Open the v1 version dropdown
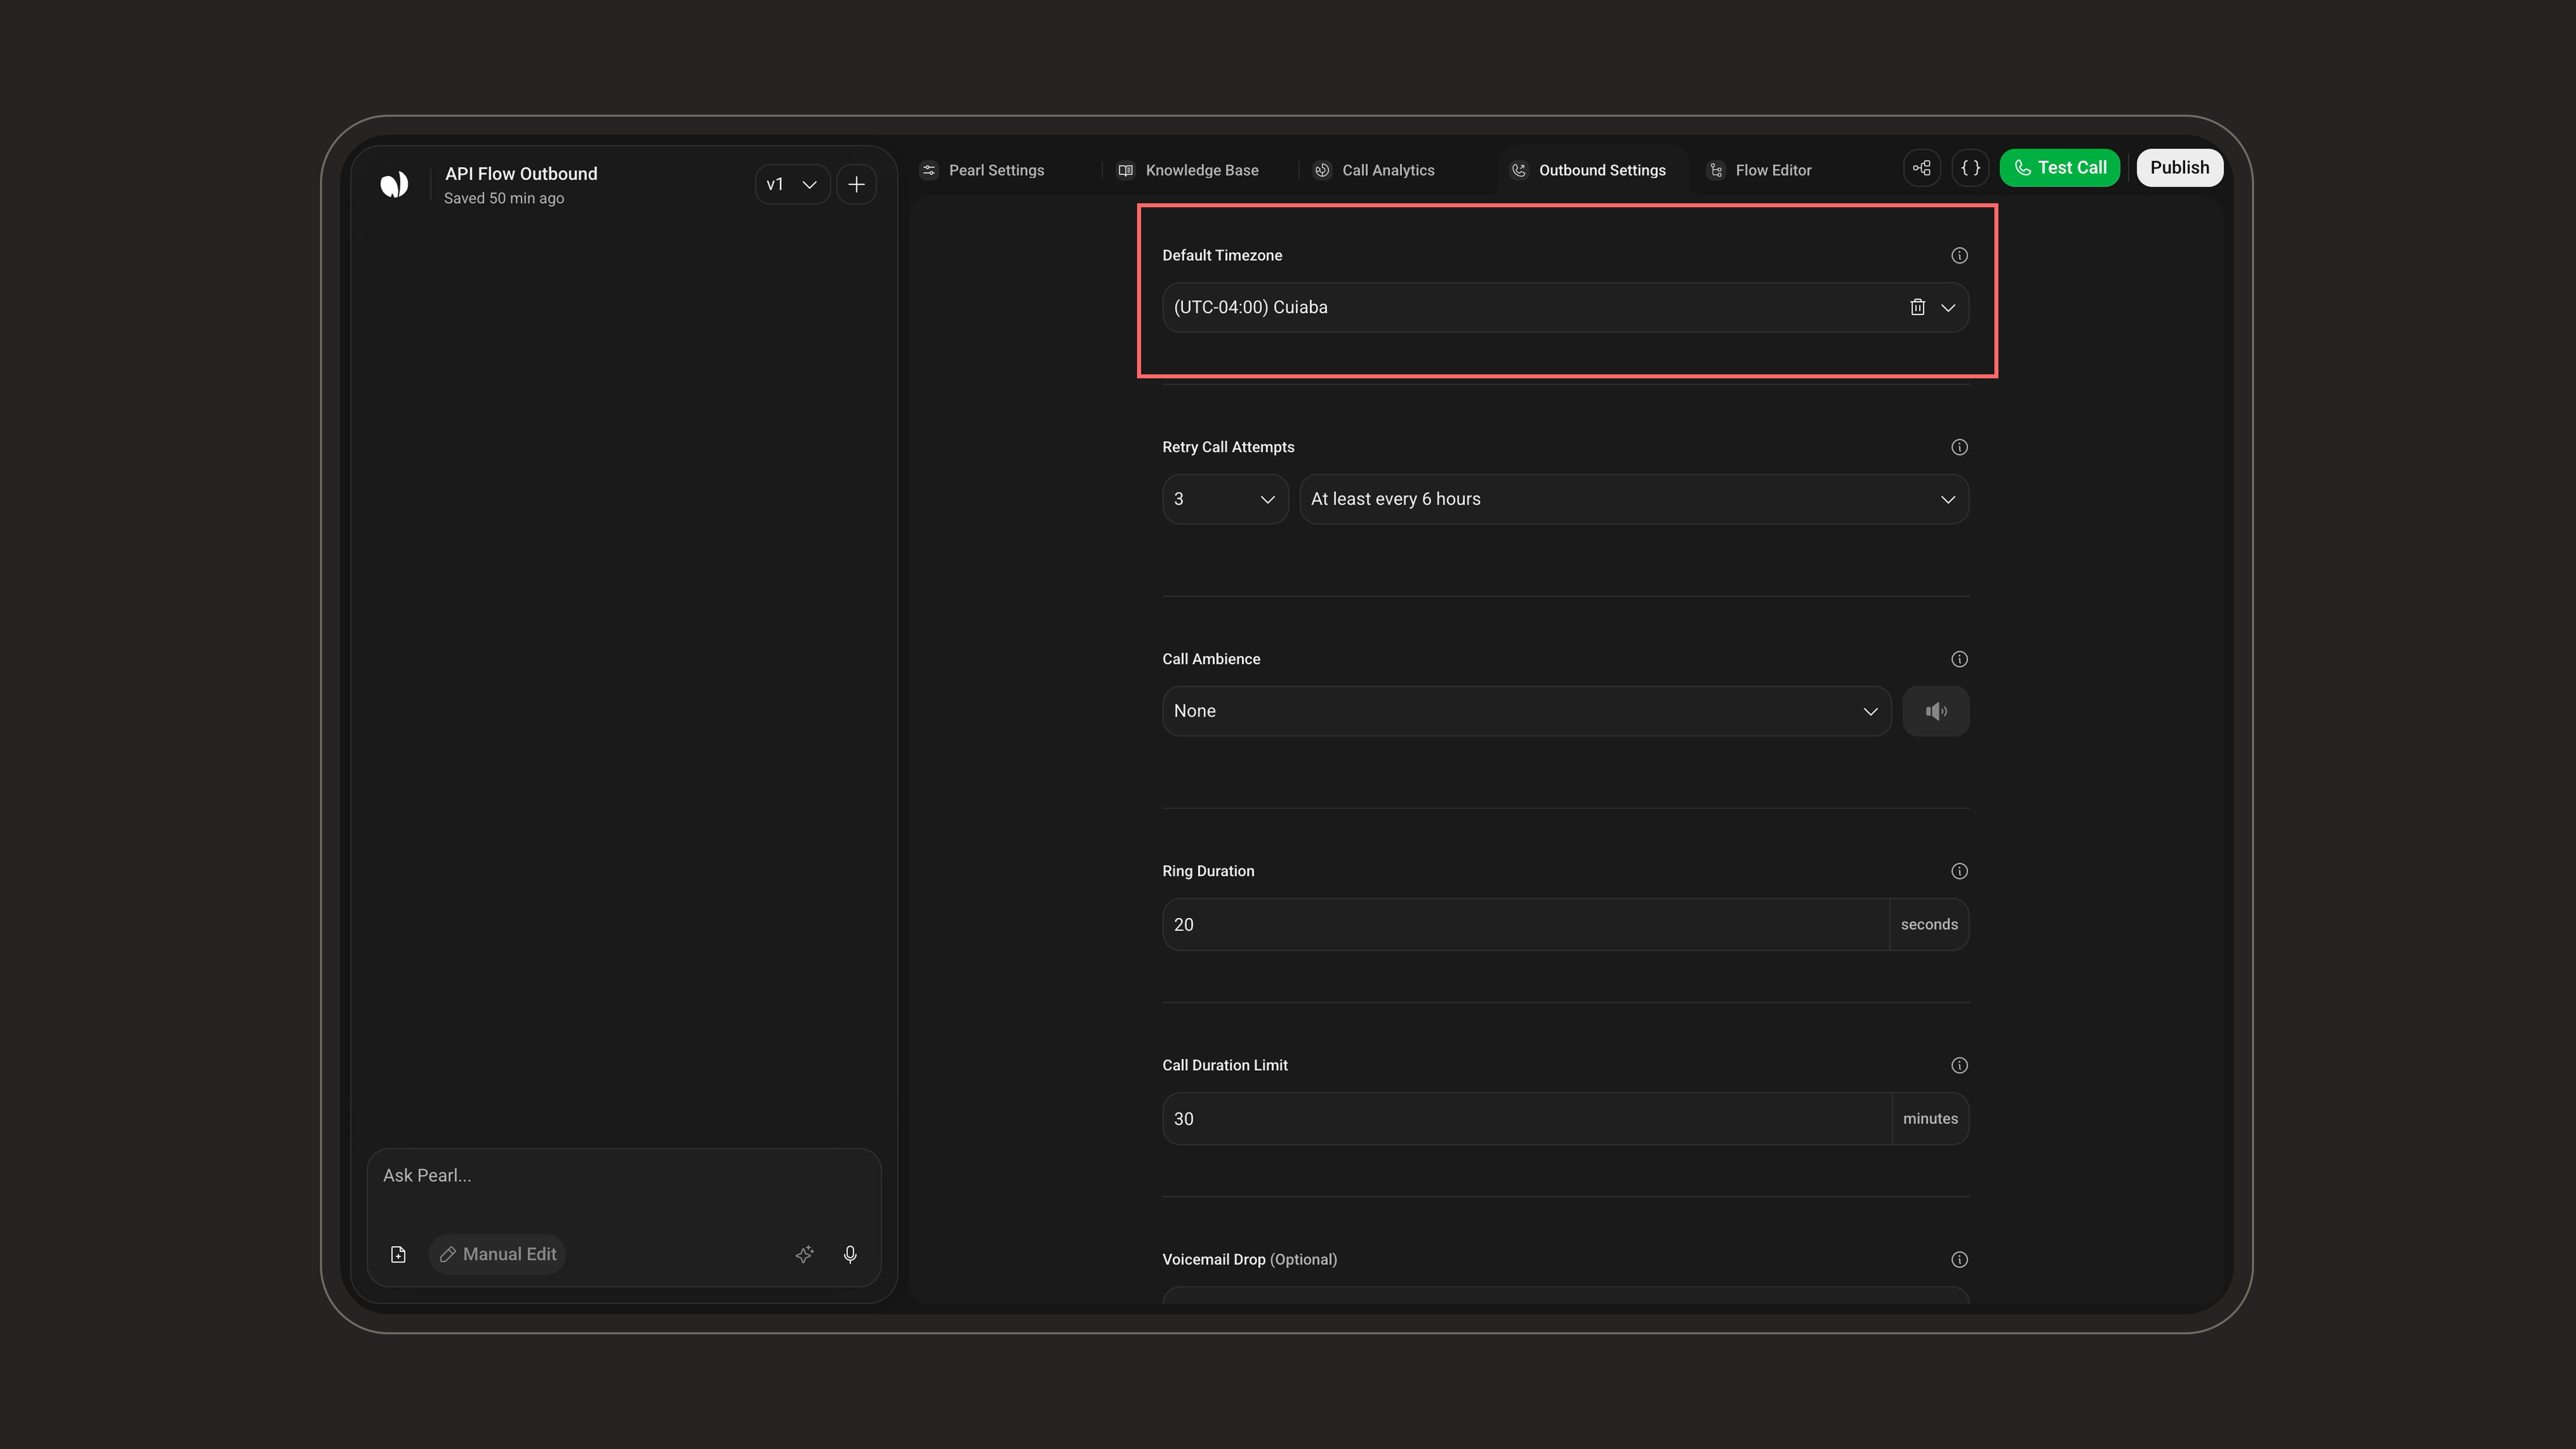Image resolution: width=2576 pixels, height=1449 pixels. [x=792, y=185]
